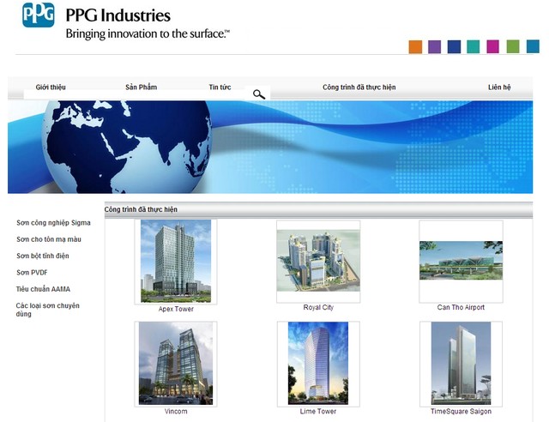549x422 pixels.
Task: Click the magnifying glass search icon
Action: tap(259, 94)
